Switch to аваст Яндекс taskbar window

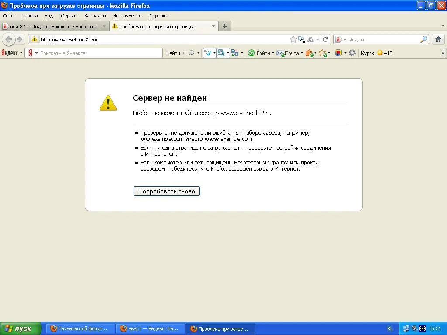[151, 328]
